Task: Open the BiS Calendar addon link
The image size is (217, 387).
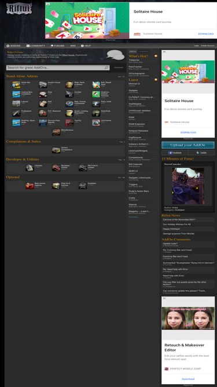Action: coord(135,164)
